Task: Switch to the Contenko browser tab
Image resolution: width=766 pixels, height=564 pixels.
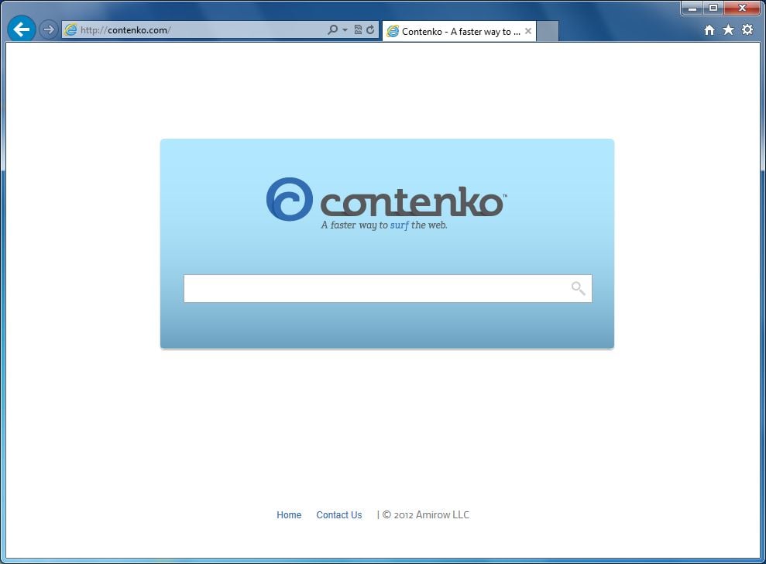Action: click(x=460, y=31)
